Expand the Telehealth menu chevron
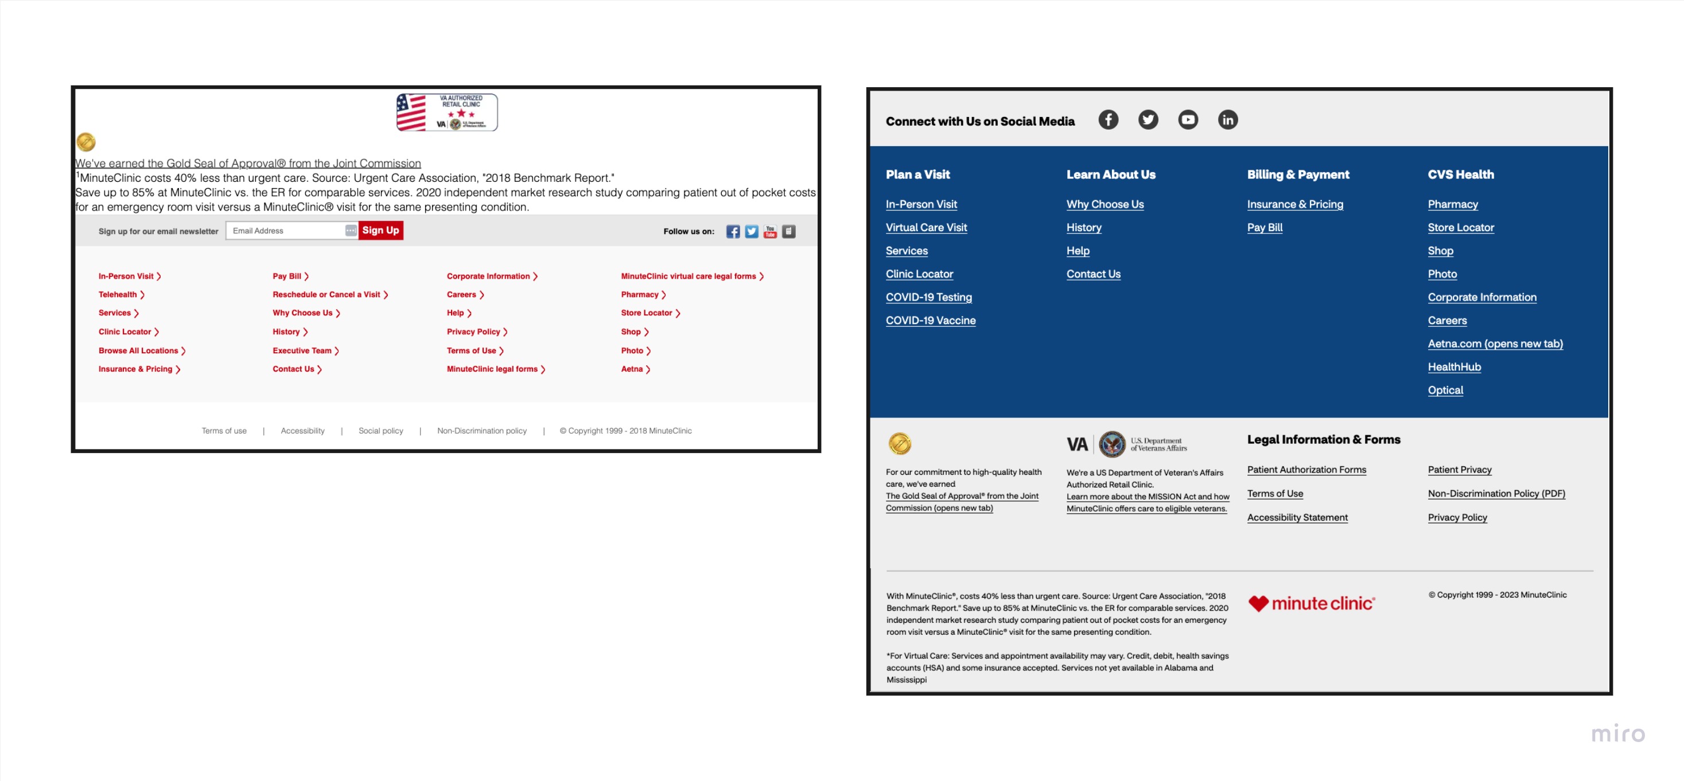The height and width of the screenshot is (781, 1684). [x=143, y=294]
